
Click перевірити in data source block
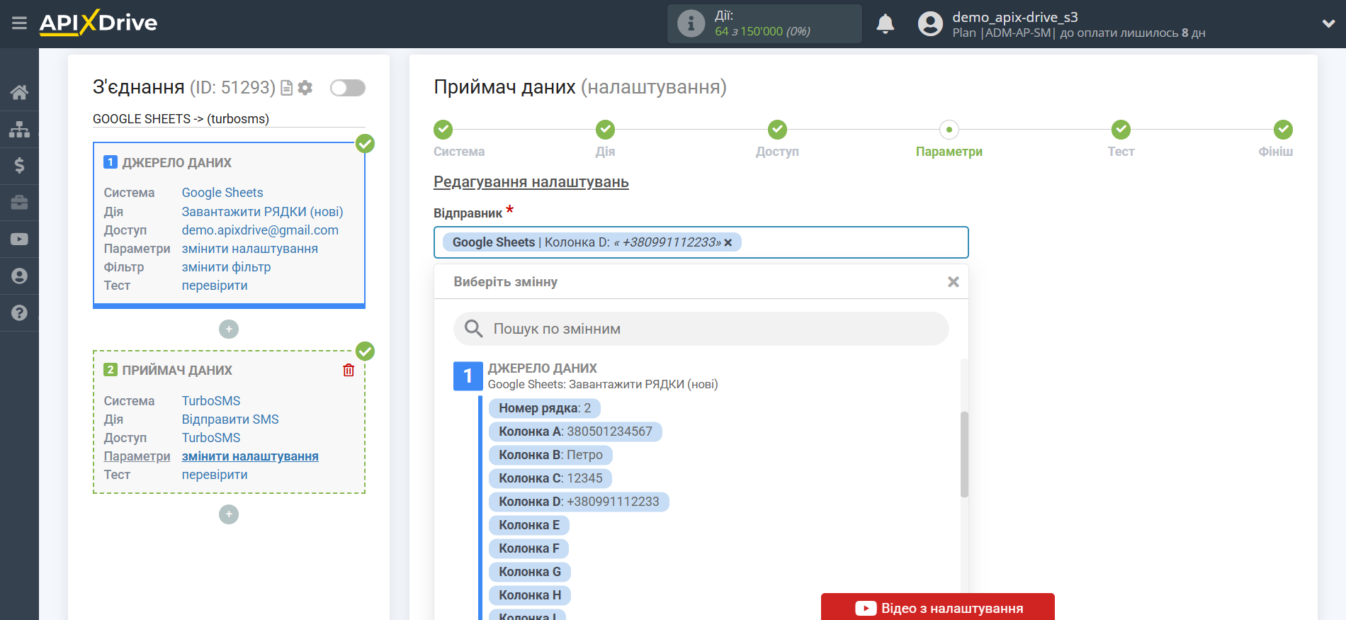(x=215, y=286)
